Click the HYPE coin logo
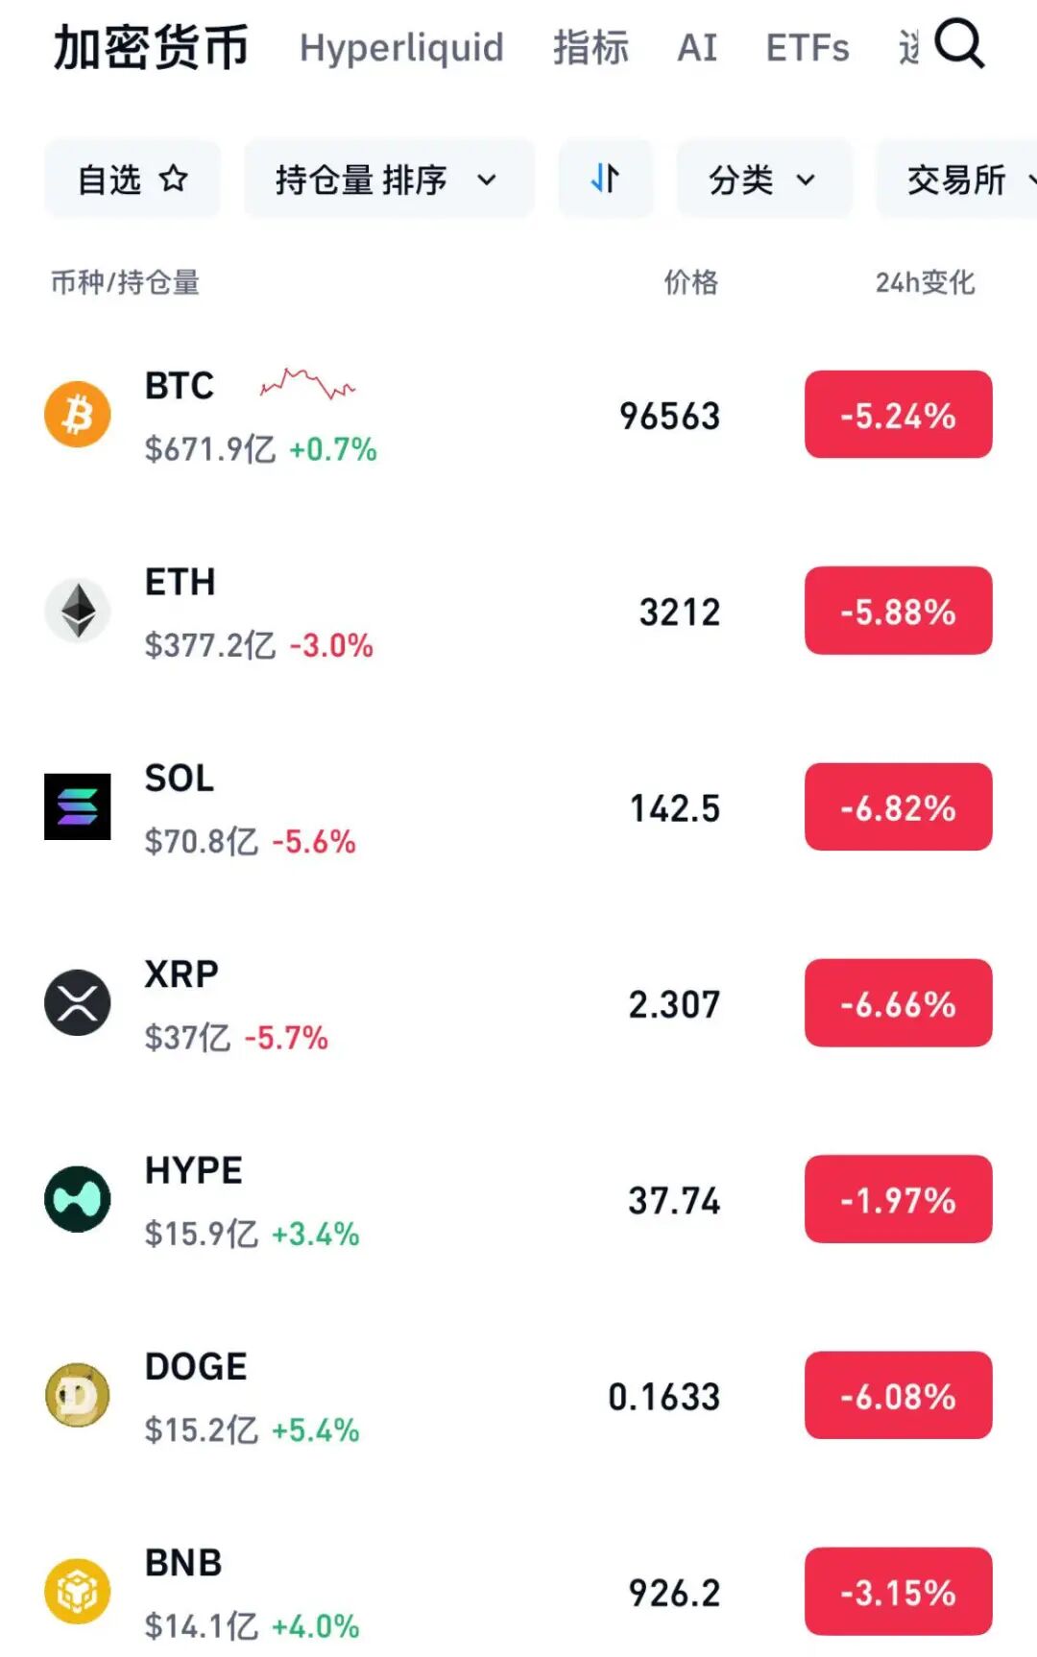The width and height of the screenshot is (1037, 1657). 78,1199
